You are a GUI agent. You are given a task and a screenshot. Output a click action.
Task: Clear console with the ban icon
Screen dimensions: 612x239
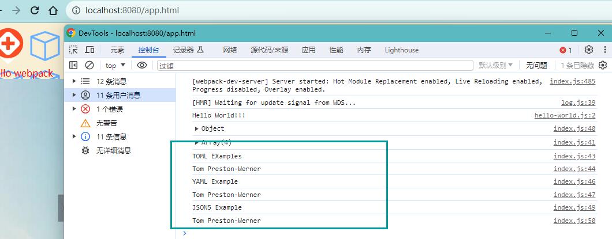pyautogui.click(x=89, y=66)
